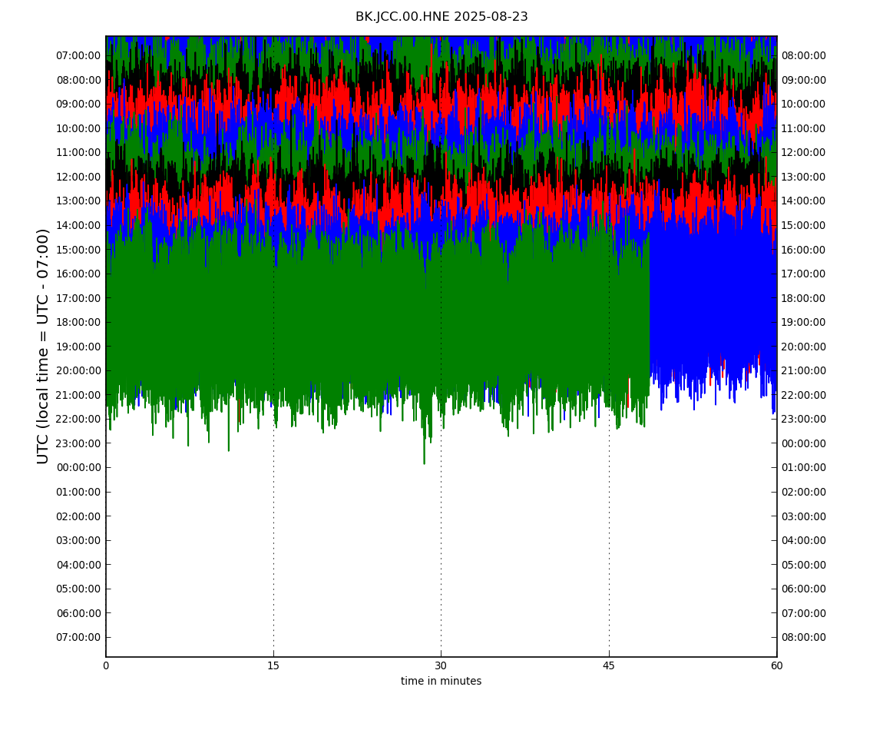Click 09:00:00 on the local-time axis

[x=804, y=79]
